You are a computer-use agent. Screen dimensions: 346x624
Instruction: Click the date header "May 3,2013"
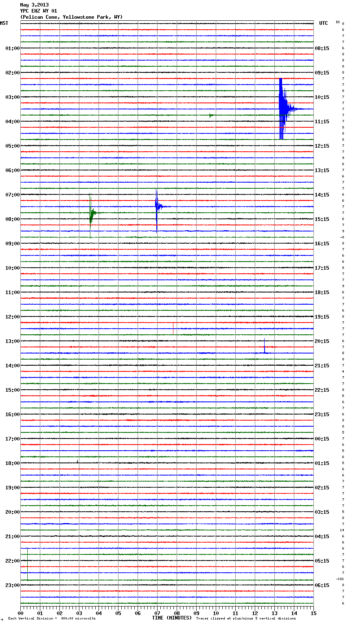tap(34, 5)
